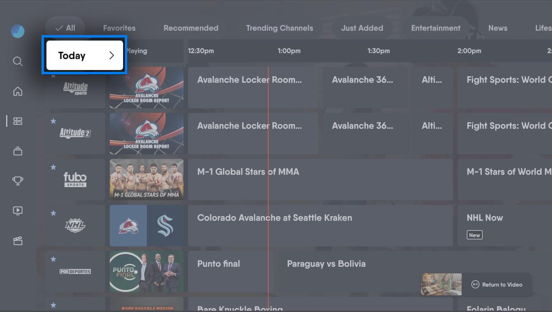The height and width of the screenshot is (312, 552).
Task: Select Avalanche Locker Room program on Altitude Sports
Action: coord(253,88)
